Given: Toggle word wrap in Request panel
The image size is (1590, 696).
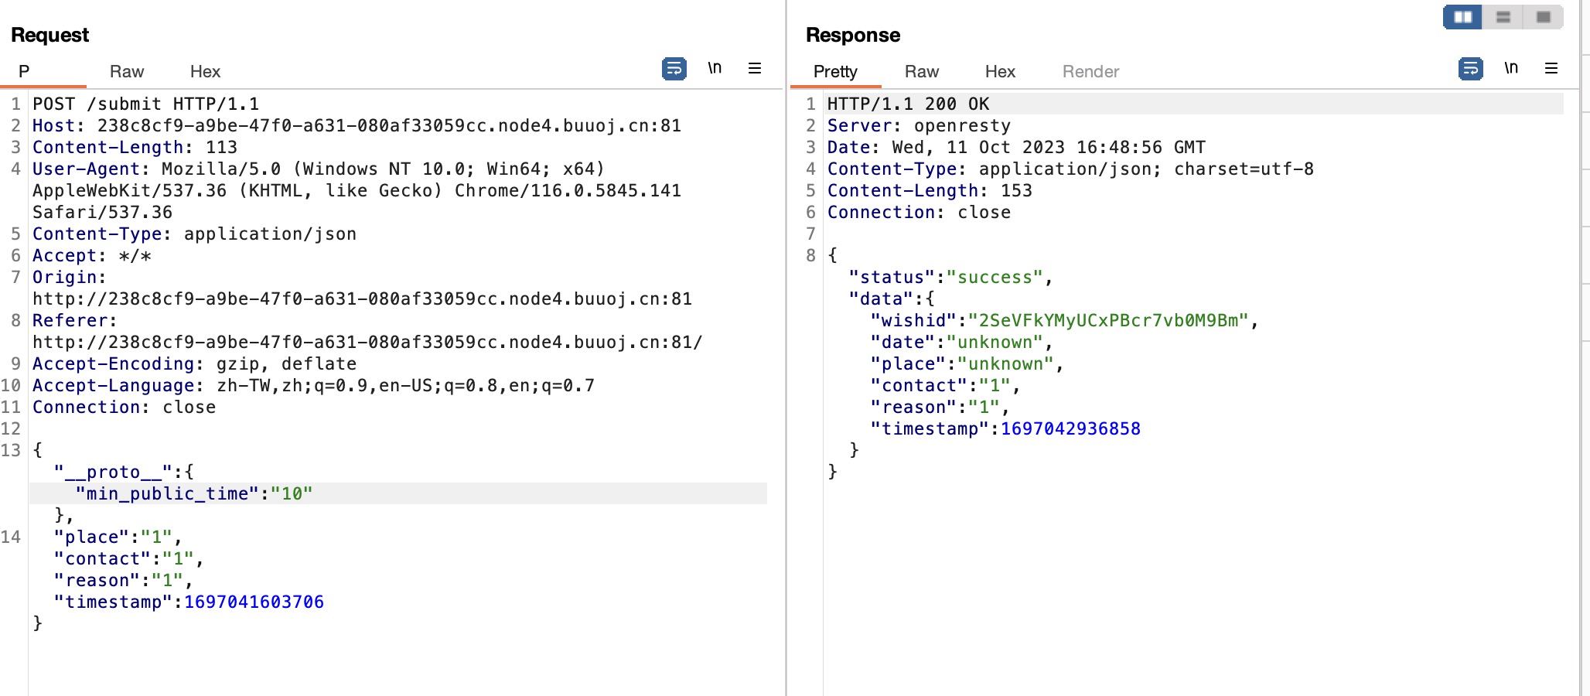Looking at the screenshot, I should 674,69.
